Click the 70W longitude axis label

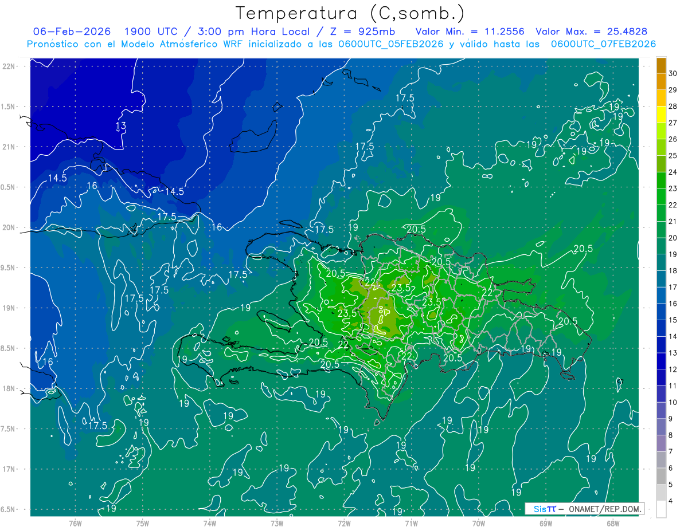[x=478, y=524]
